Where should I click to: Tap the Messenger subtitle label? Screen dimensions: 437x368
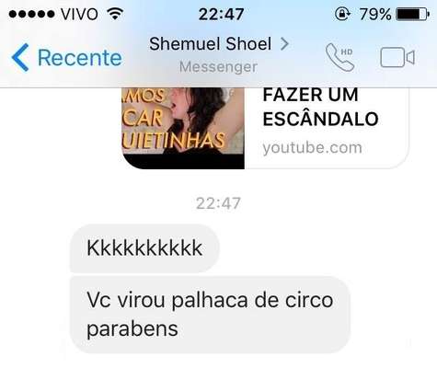point(218,67)
